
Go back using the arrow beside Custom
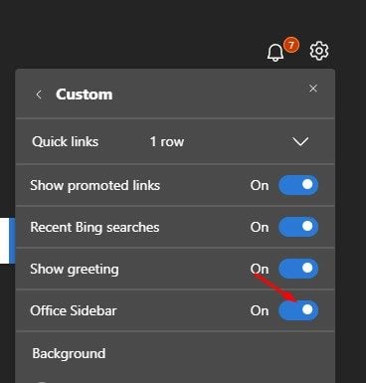point(39,95)
